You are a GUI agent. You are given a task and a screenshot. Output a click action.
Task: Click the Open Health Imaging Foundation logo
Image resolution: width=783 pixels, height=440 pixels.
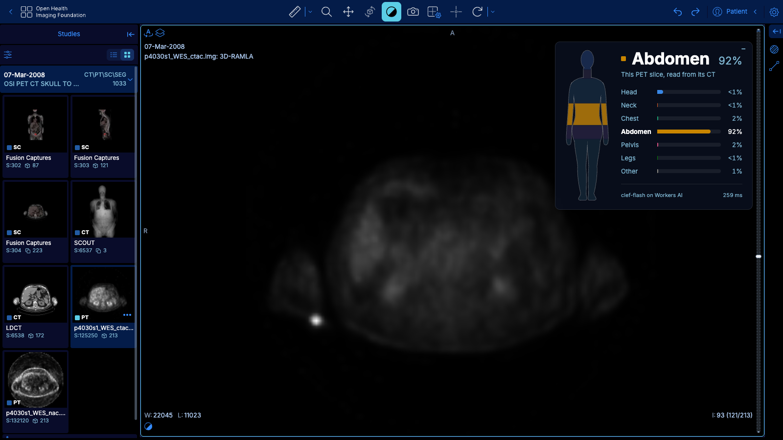[53, 12]
